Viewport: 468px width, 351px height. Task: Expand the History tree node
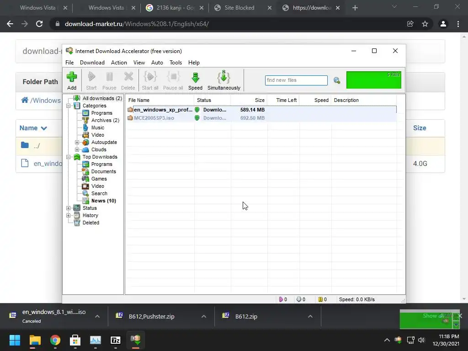tap(69, 216)
